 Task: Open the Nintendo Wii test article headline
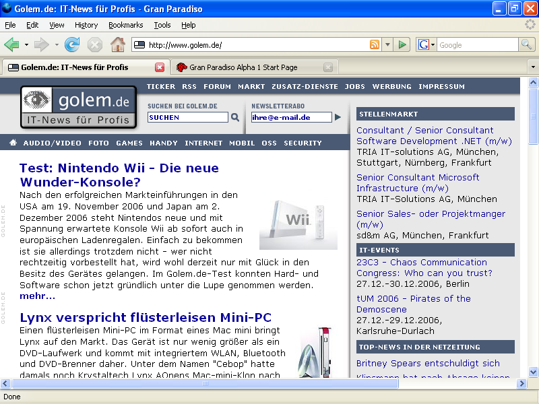tap(119, 175)
